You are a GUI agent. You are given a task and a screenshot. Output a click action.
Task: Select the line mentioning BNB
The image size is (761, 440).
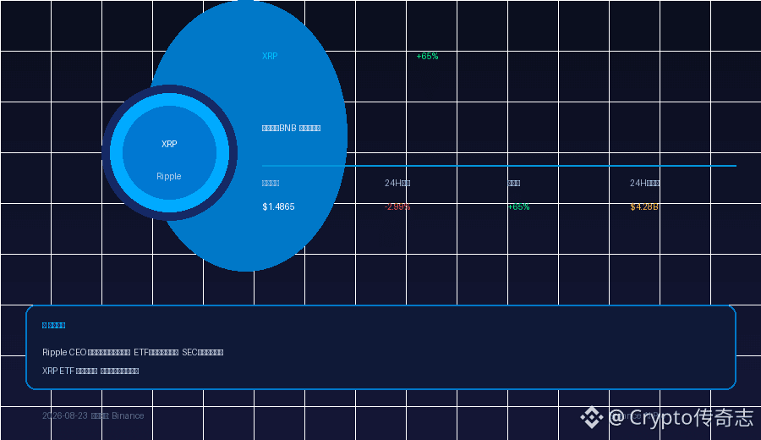(291, 129)
